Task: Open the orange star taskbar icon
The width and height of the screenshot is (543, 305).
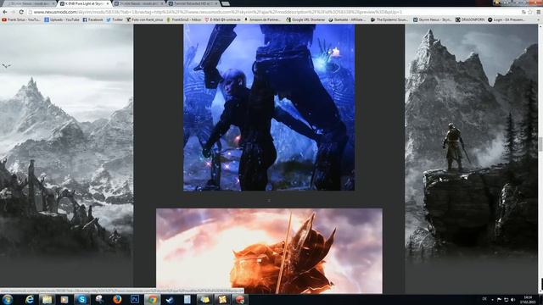Action: pos(222,299)
